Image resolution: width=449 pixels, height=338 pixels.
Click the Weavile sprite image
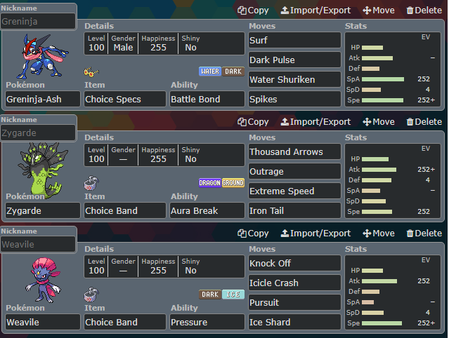[x=44, y=280]
